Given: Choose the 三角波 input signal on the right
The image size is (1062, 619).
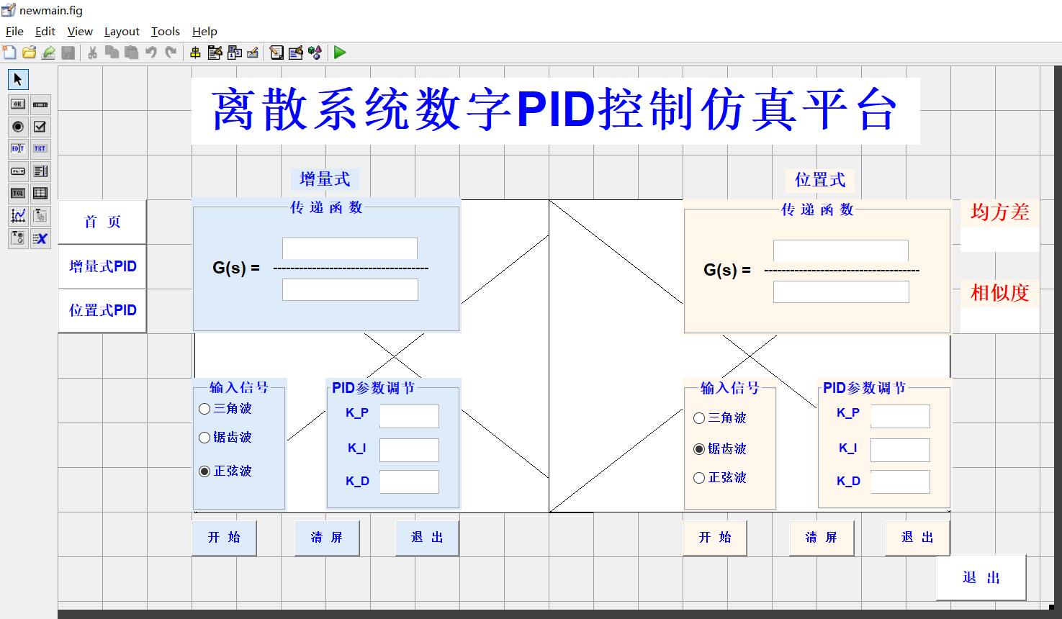Looking at the screenshot, I should pos(698,417).
